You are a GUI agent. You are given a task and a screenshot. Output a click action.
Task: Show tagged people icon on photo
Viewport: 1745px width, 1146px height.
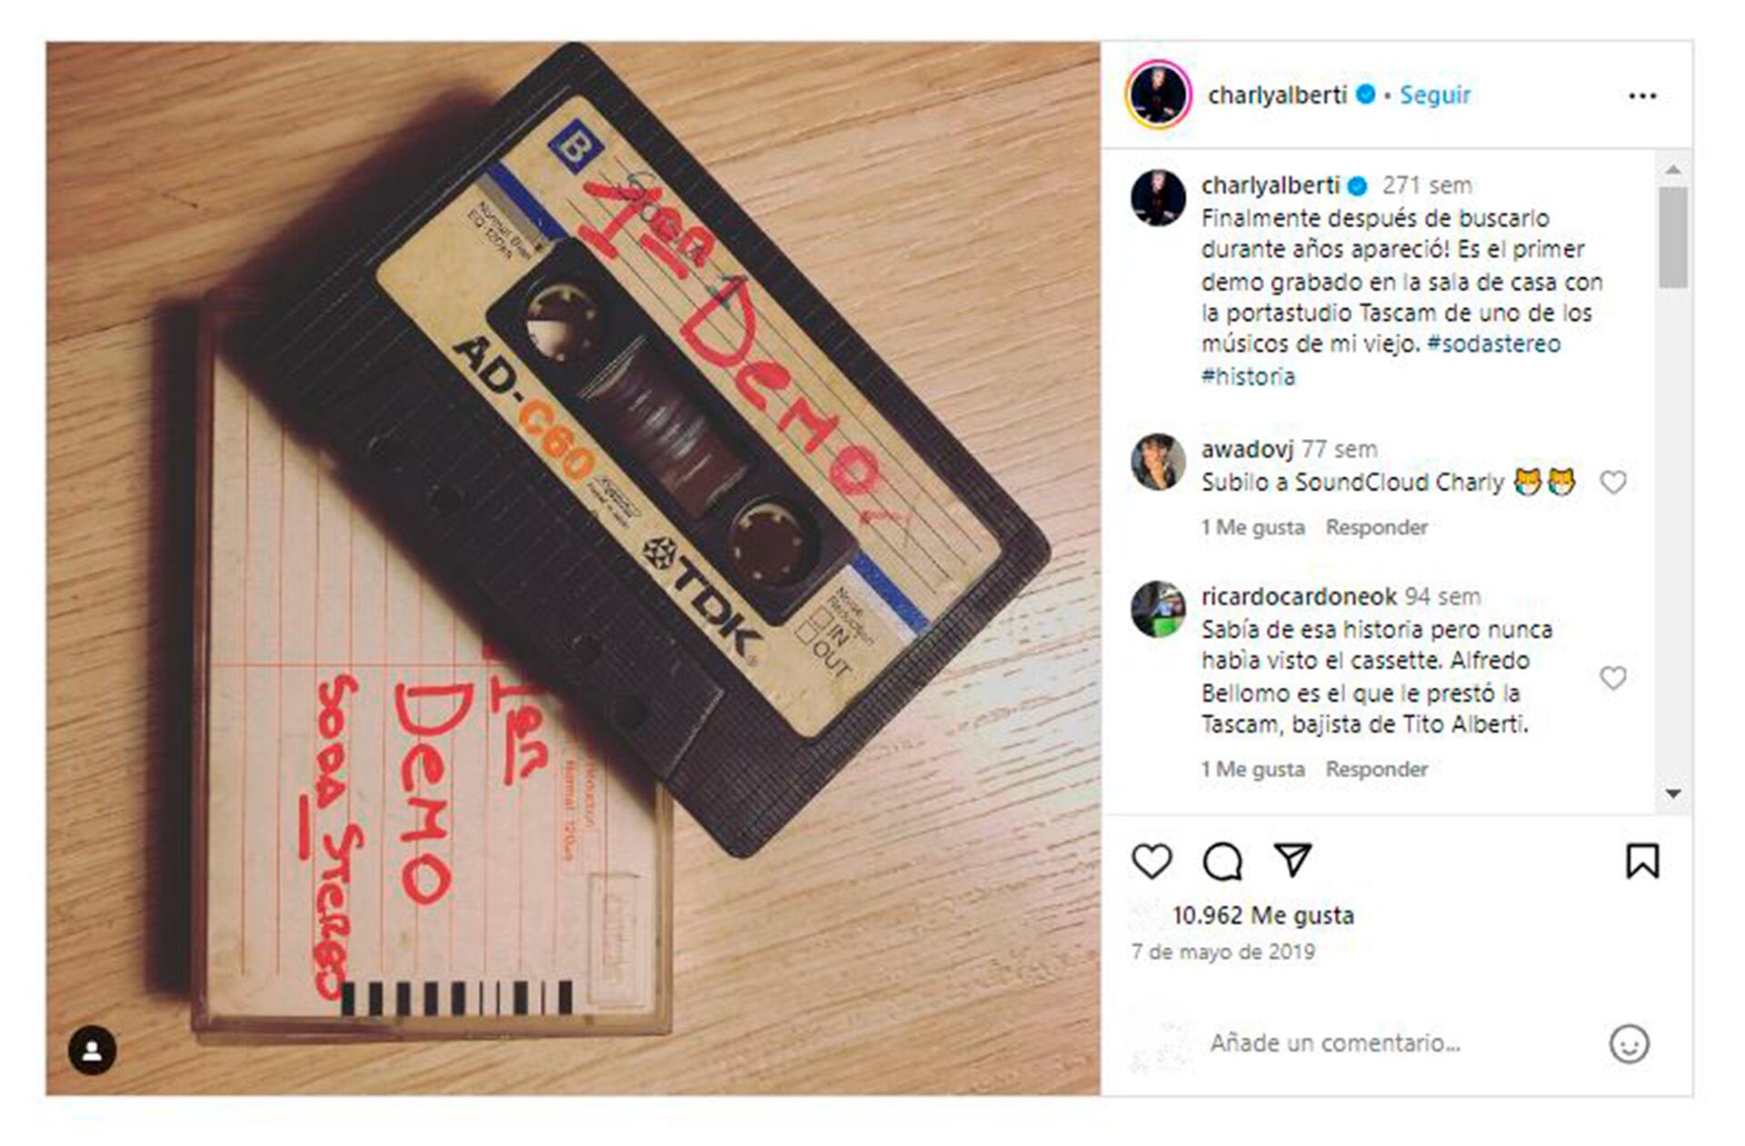pyautogui.click(x=92, y=1051)
